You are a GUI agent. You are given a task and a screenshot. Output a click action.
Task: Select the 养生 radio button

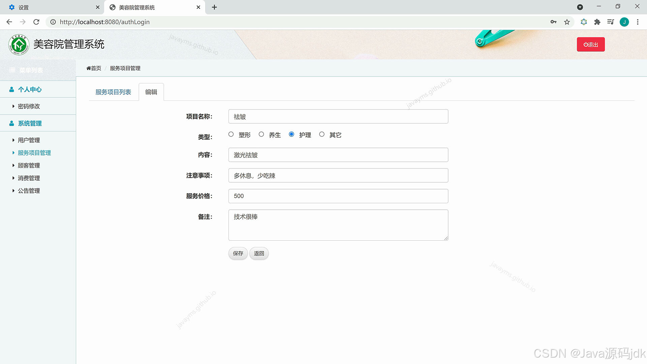[261, 134]
